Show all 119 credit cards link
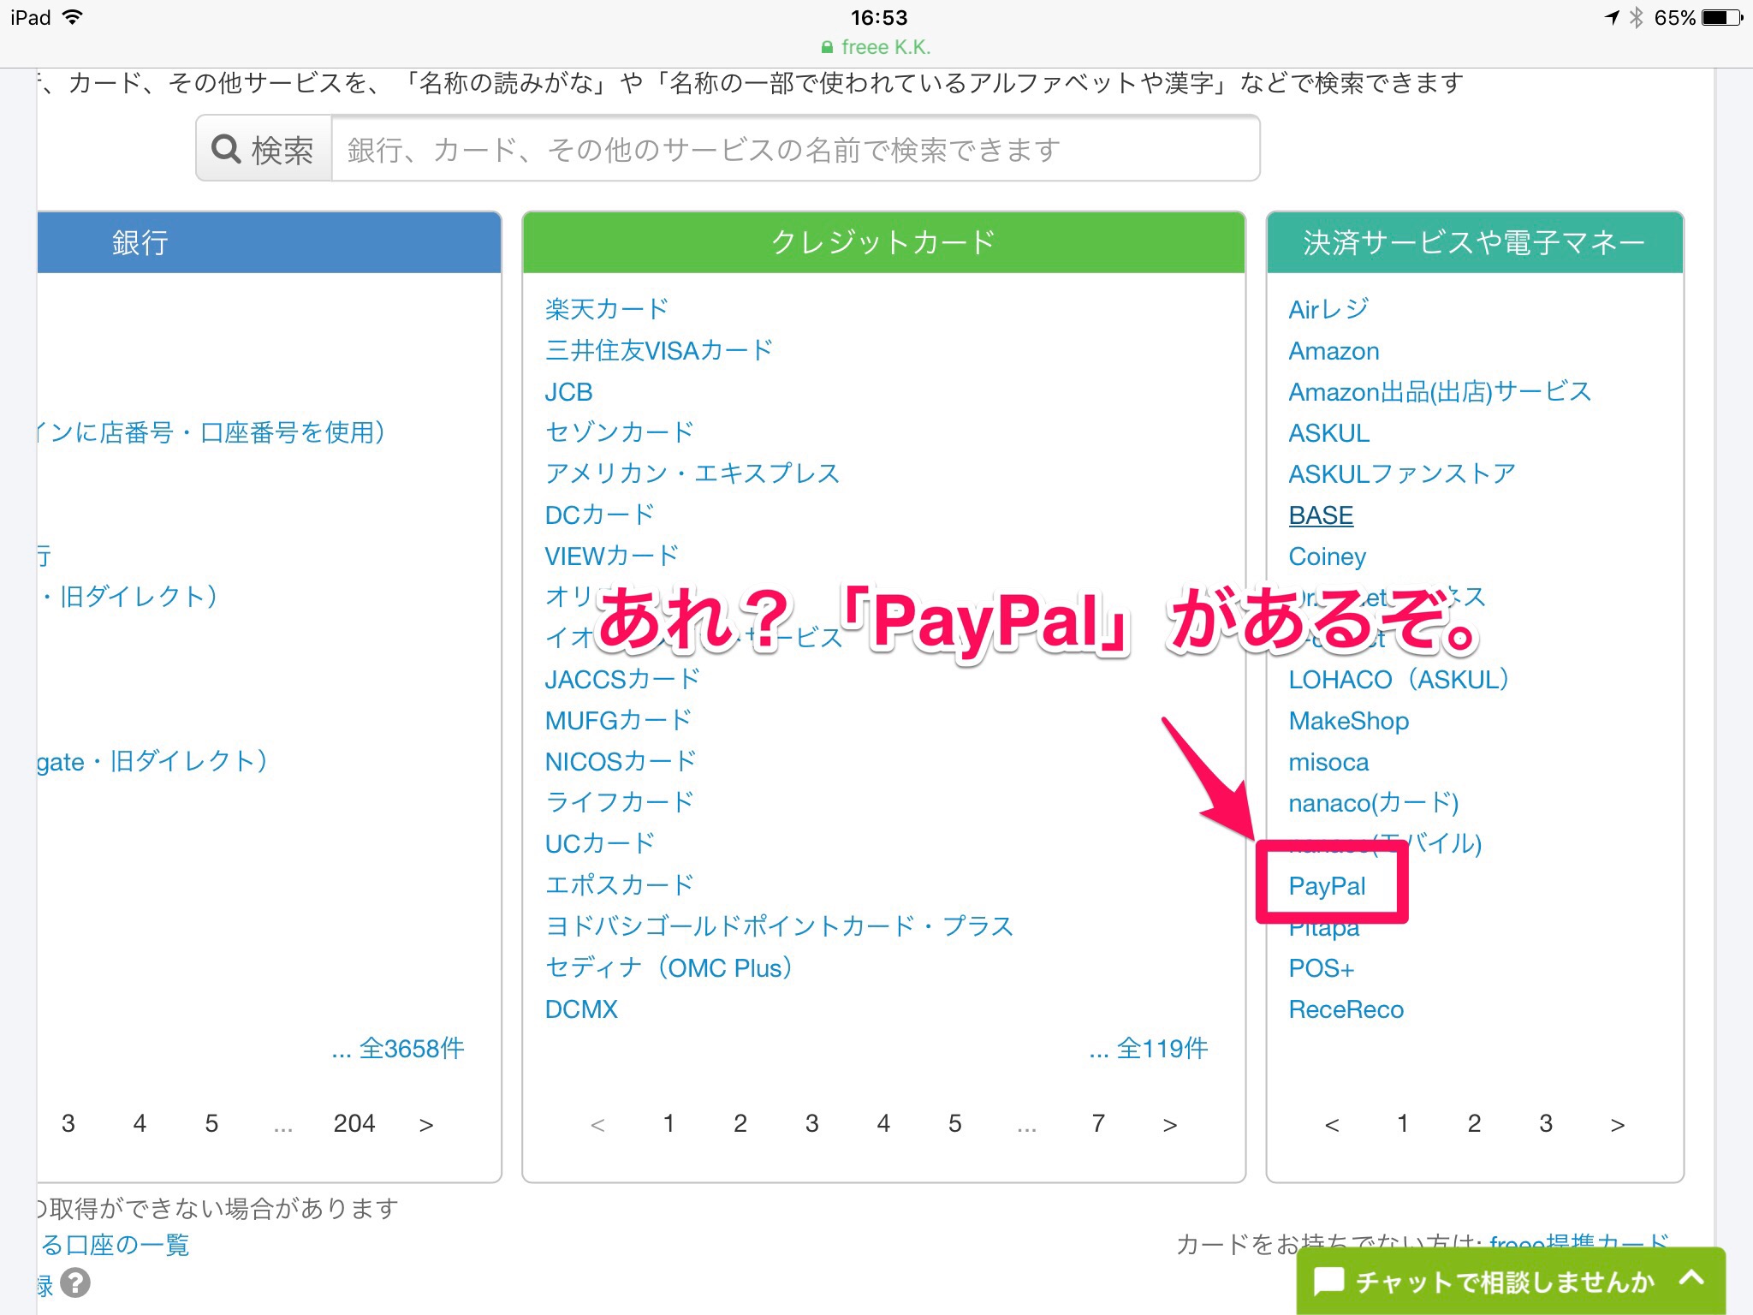1753x1315 pixels. [x=1149, y=1049]
